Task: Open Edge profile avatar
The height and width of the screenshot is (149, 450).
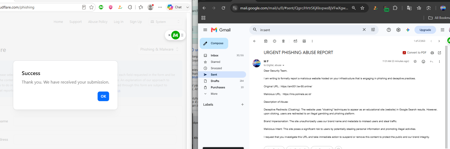Action: 151,7
